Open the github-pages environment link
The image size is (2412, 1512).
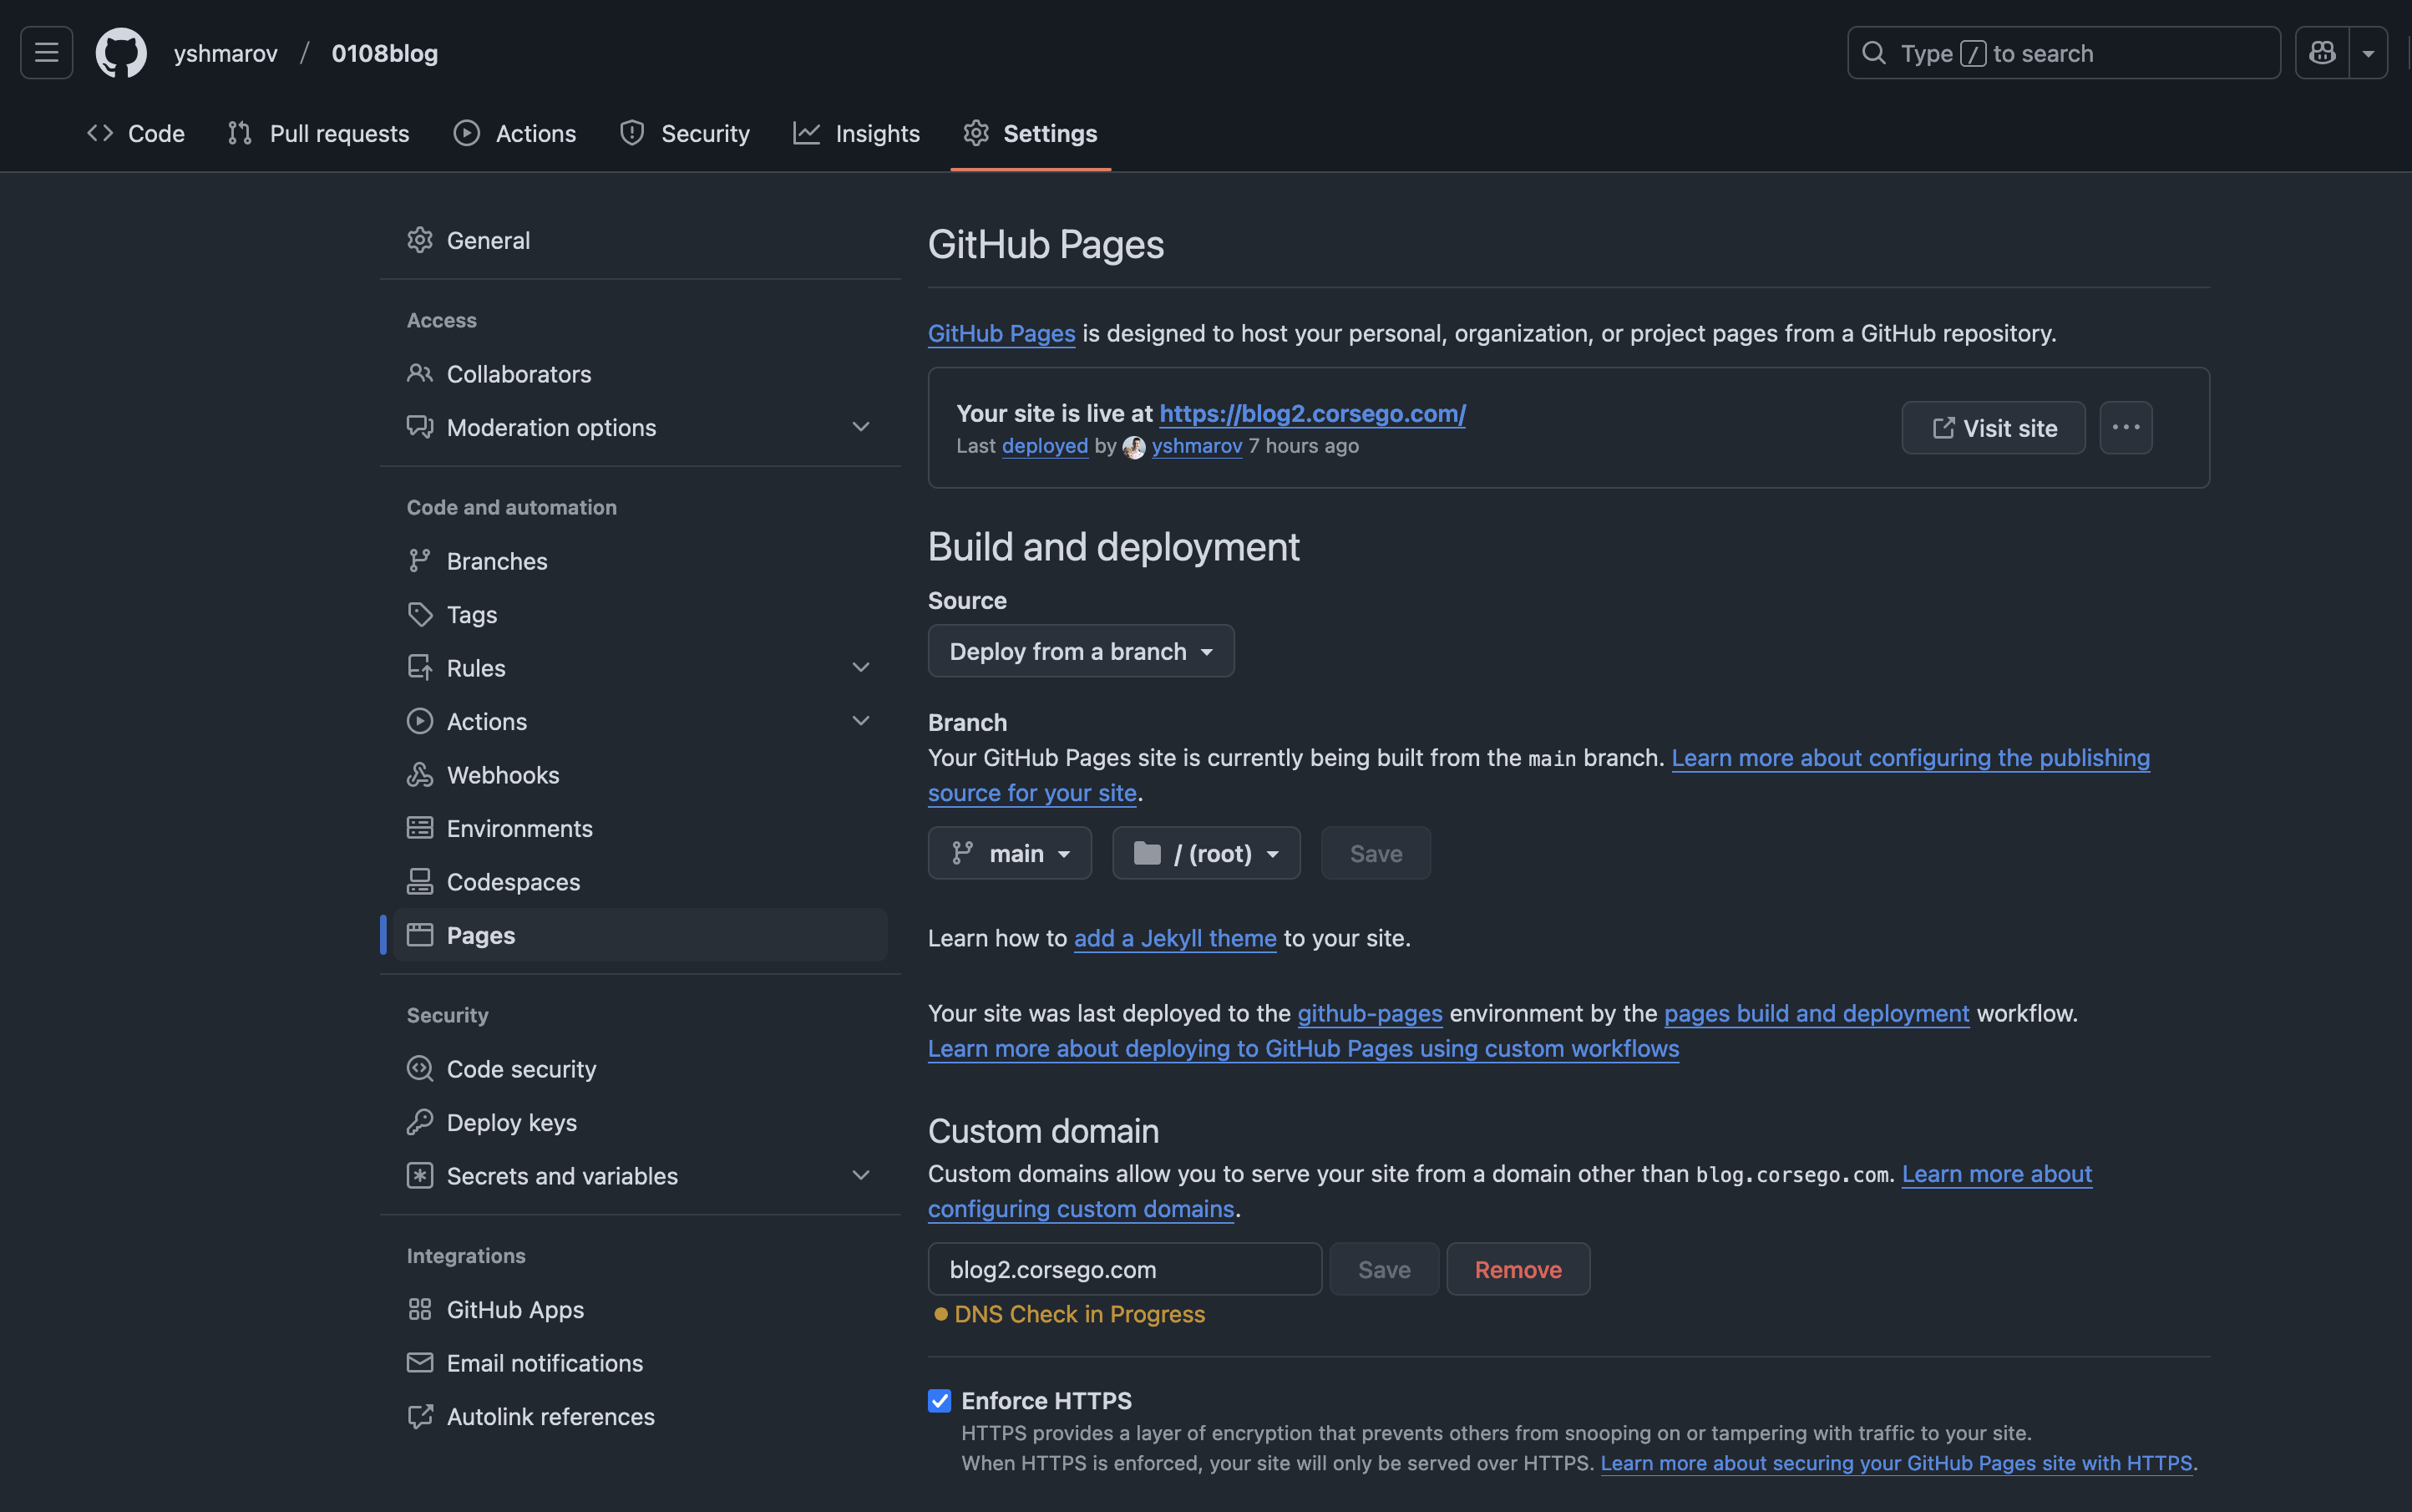click(1370, 1013)
